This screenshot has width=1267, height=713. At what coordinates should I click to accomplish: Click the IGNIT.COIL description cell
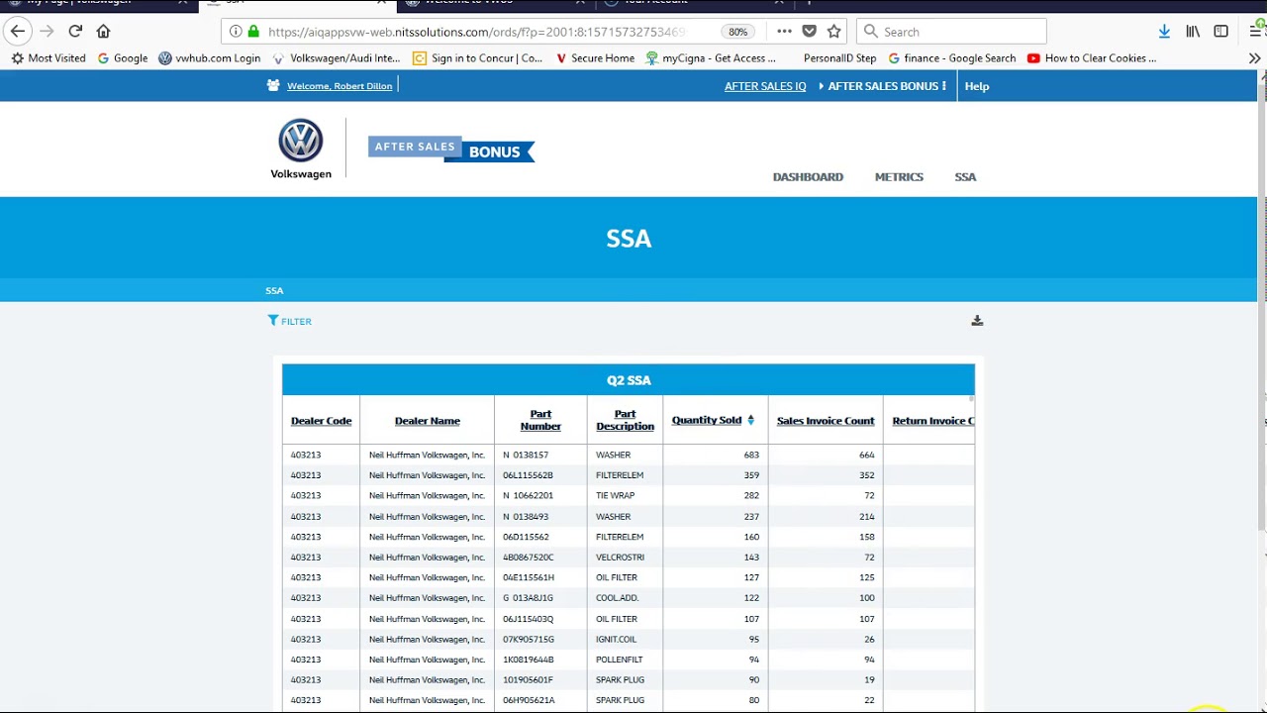click(x=616, y=640)
